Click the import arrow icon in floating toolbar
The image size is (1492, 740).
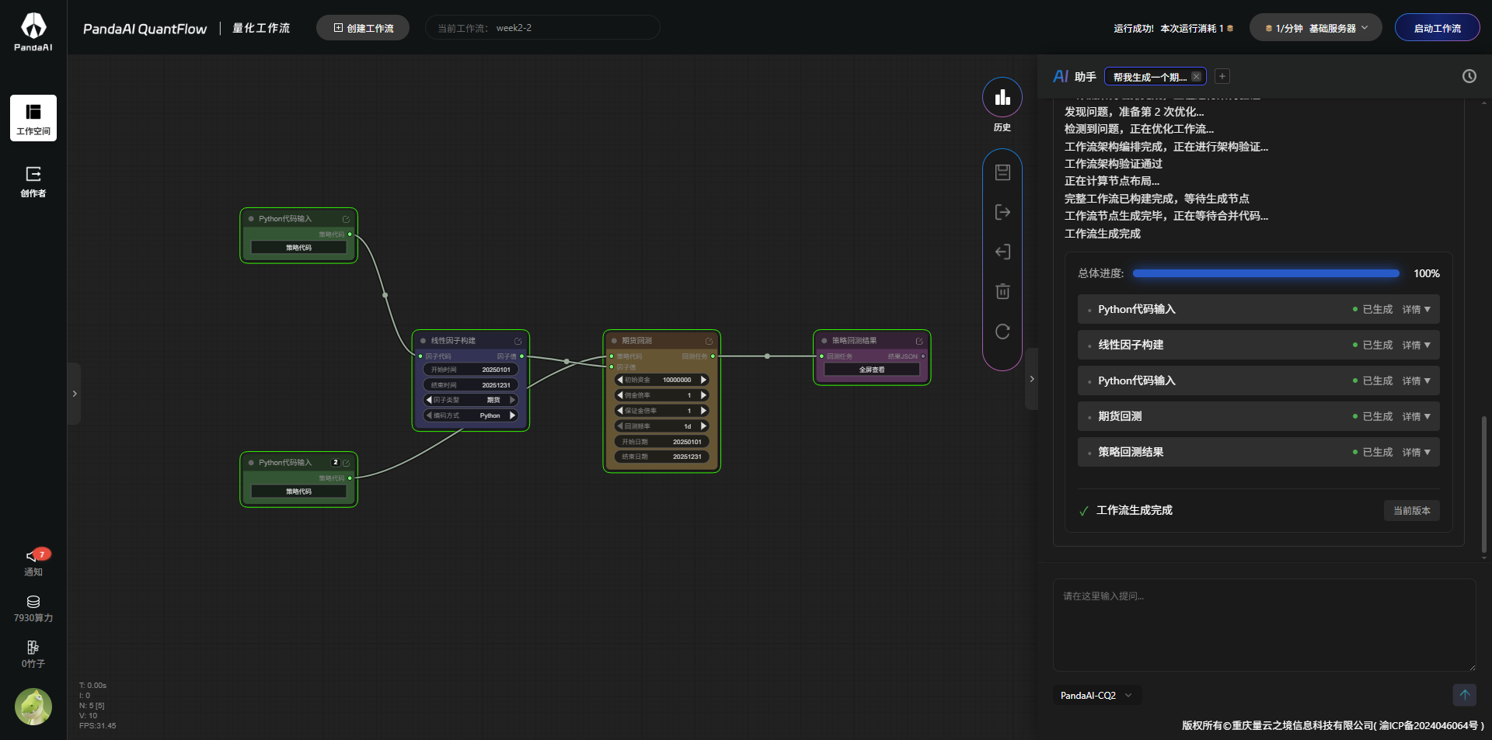point(1002,252)
